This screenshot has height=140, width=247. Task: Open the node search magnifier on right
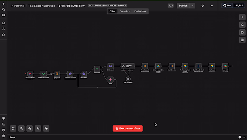(242, 25)
